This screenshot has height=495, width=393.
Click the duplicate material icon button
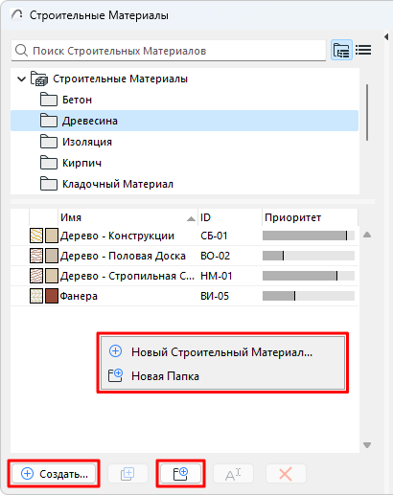tap(127, 474)
